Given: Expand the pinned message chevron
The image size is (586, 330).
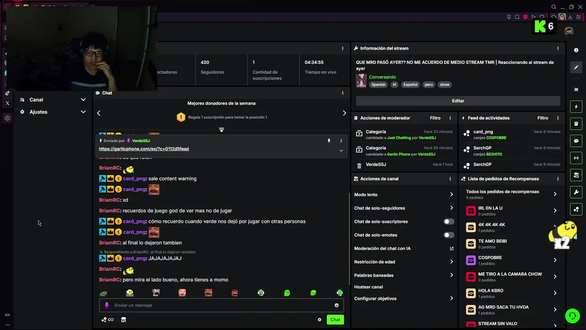Looking at the screenshot, I should pos(341,150).
